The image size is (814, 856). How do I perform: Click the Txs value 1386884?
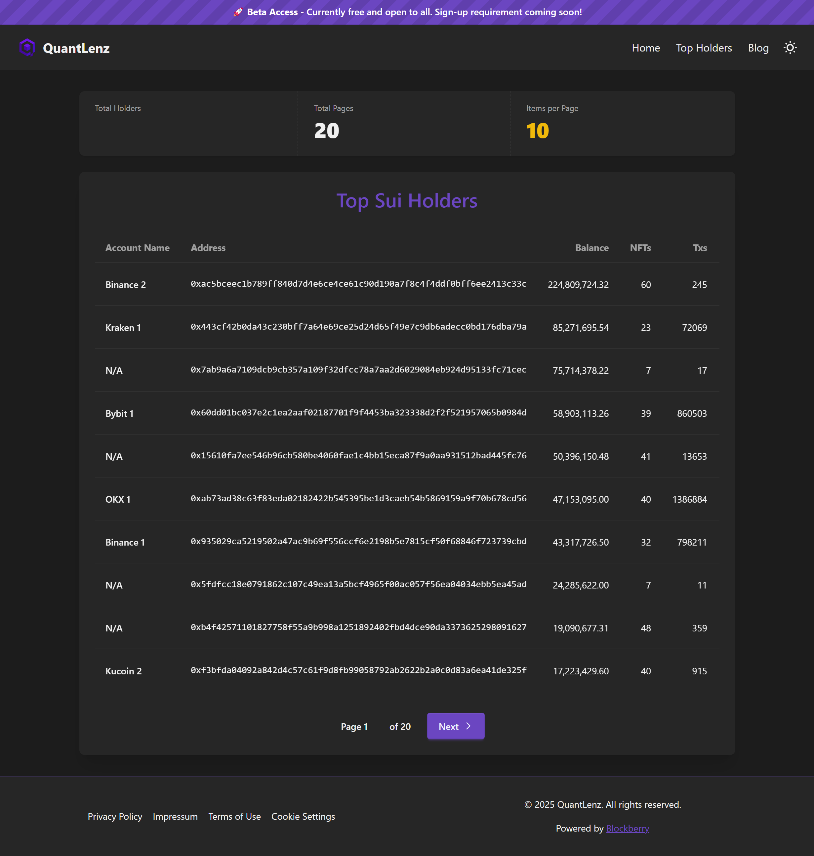point(689,499)
